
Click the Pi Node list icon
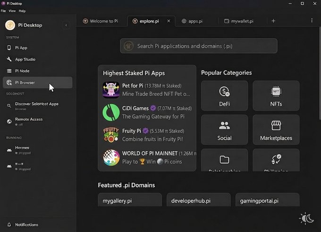pos(9,71)
